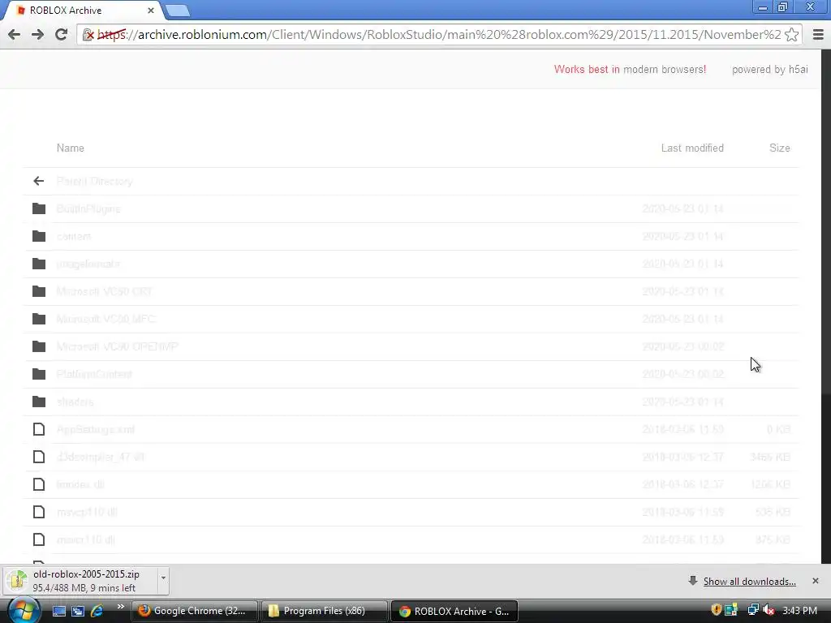Switch to Google Chrome (32... taskbar window
This screenshot has height=623, width=831.
195,611
